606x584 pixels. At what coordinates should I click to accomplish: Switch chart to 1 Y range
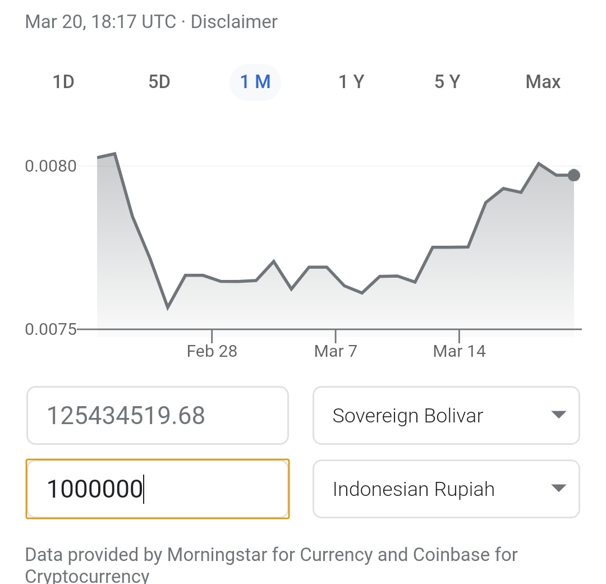click(351, 82)
